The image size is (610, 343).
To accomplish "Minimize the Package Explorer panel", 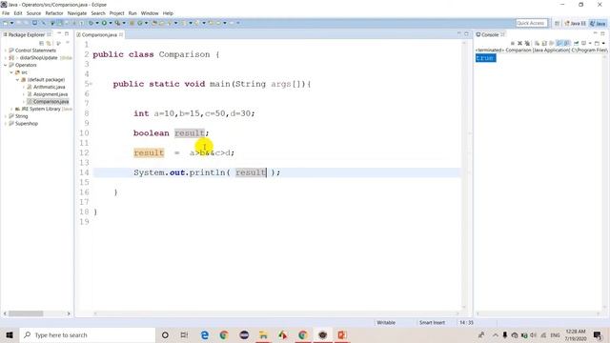I will coord(59,34).
